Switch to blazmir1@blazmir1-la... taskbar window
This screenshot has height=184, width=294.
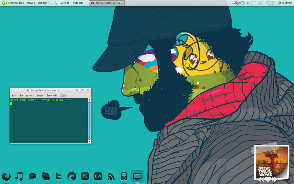tap(107, 3)
